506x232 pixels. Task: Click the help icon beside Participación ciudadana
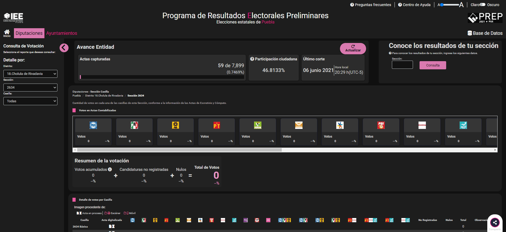coord(252,59)
